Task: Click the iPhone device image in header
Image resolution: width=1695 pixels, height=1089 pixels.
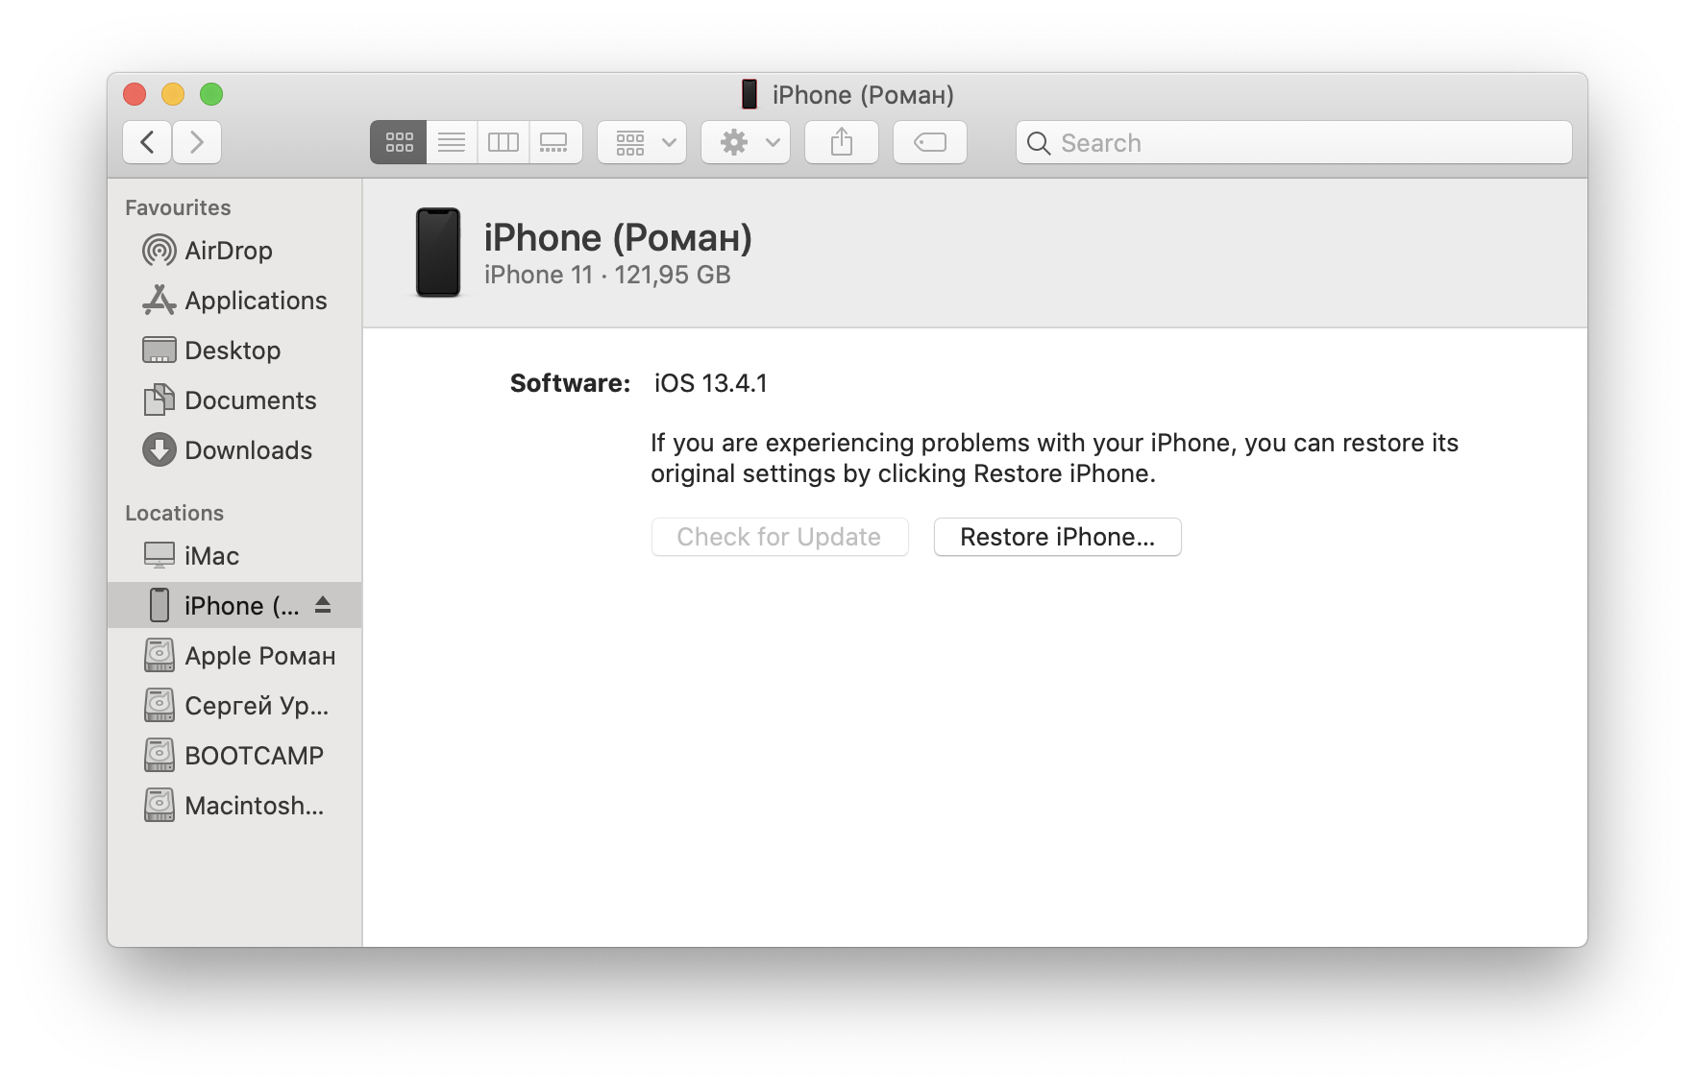Action: 438,253
